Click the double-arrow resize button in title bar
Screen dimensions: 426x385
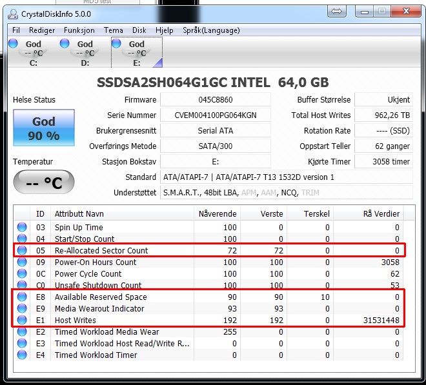click(337, 12)
